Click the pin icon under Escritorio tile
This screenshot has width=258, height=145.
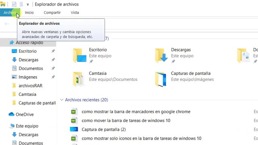(91, 62)
